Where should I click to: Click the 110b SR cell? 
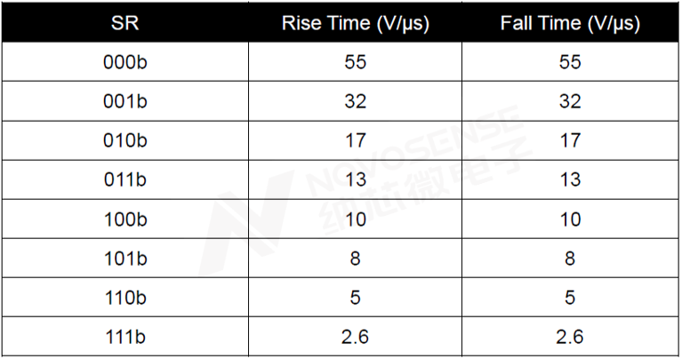pos(125,298)
